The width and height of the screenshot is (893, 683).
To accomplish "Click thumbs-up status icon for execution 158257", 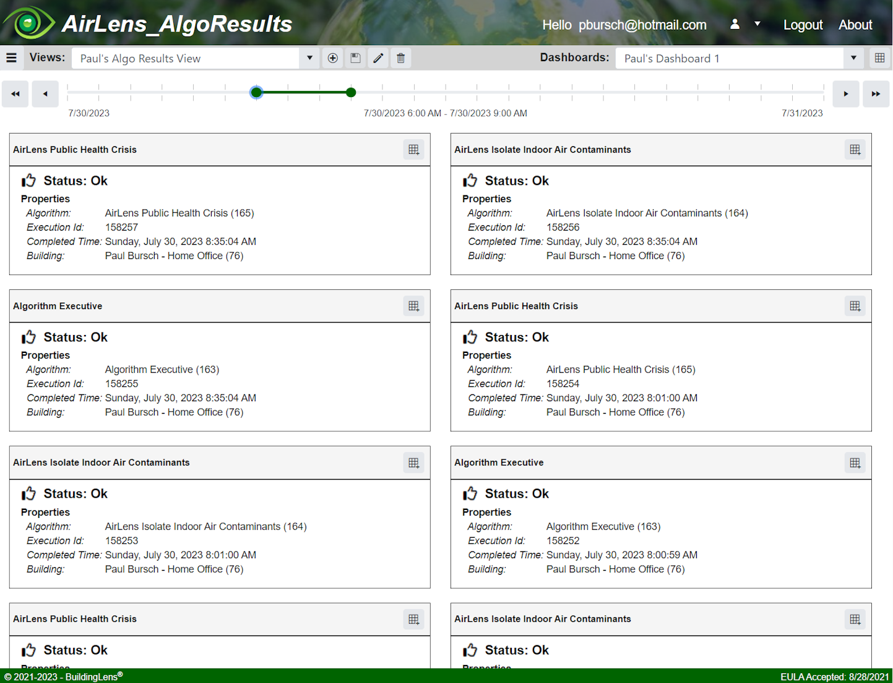I will 28,180.
